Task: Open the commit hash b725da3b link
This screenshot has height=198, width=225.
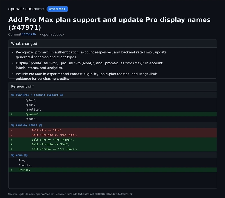Action: (x=29, y=34)
